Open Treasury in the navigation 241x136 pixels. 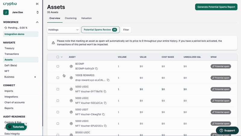9,48
